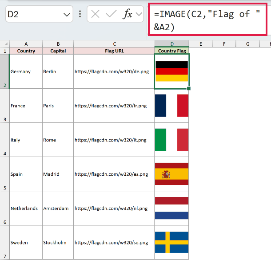Click the French flag image cell
This screenshot has height=260, width=271.
(x=172, y=106)
